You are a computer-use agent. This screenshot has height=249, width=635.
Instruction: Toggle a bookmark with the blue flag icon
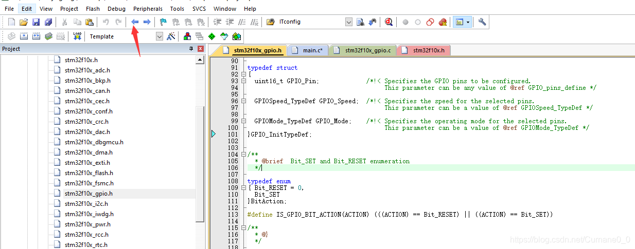[163, 22]
